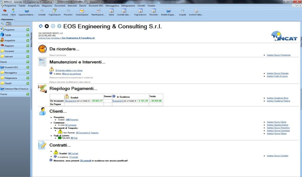Open Contratti clienti search icon in toolbar

(x=124, y=12)
